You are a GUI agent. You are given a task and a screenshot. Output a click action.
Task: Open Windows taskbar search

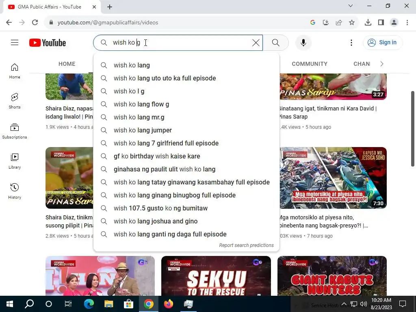29,304
